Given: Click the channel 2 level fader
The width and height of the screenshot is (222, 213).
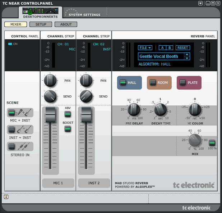Looking at the screenshot, I should (86, 115).
